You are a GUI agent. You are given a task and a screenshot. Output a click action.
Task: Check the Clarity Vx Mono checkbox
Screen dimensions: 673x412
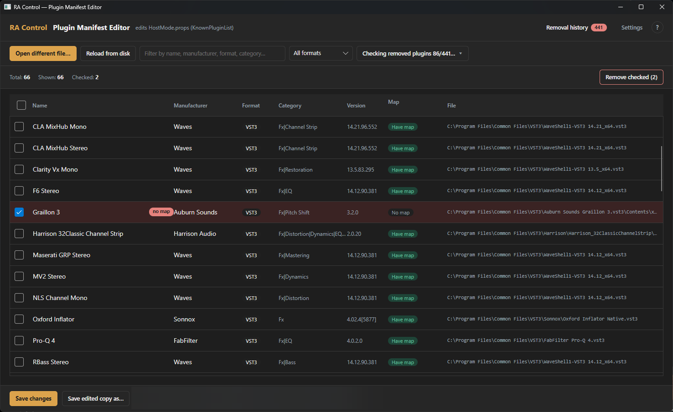(19, 169)
